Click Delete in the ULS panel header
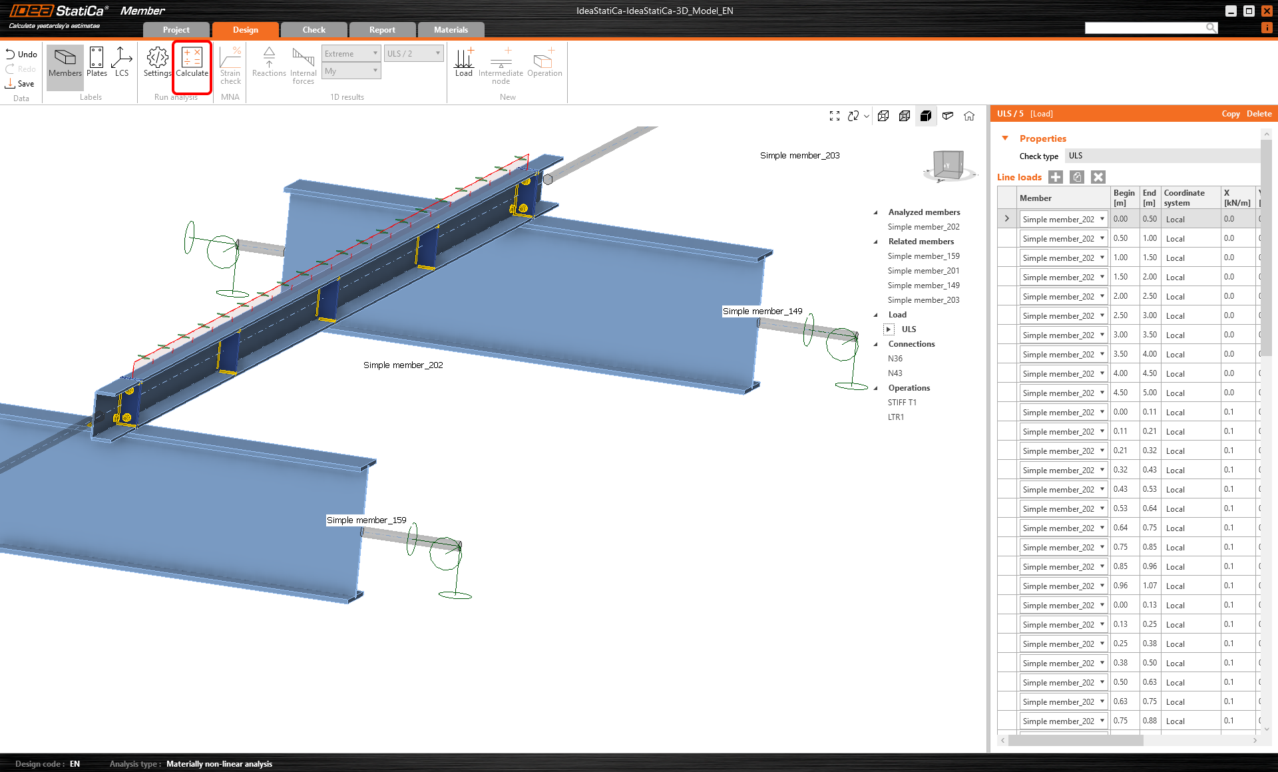This screenshot has height=772, width=1278. tap(1259, 114)
